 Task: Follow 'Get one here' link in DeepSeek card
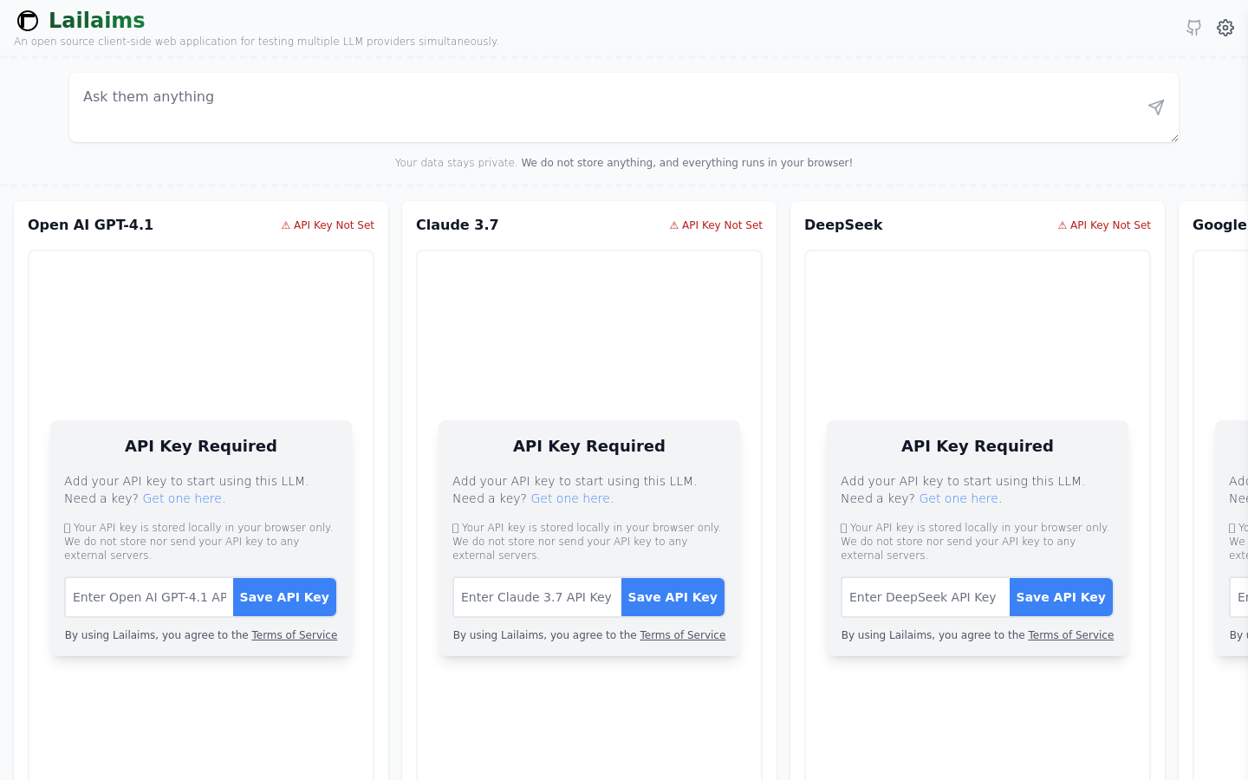pos(960,498)
